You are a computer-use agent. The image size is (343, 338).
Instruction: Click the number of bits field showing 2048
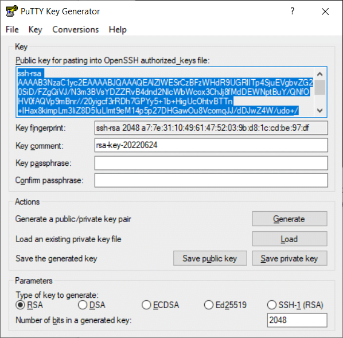(x=297, y=320)
